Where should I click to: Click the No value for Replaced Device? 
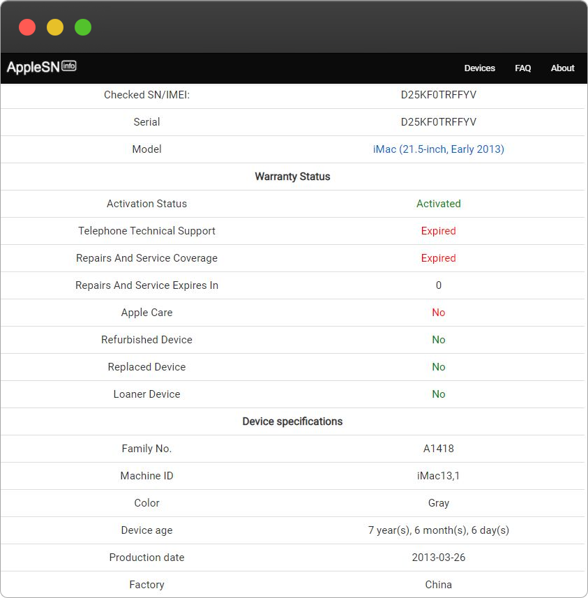[x=438, y=367]
